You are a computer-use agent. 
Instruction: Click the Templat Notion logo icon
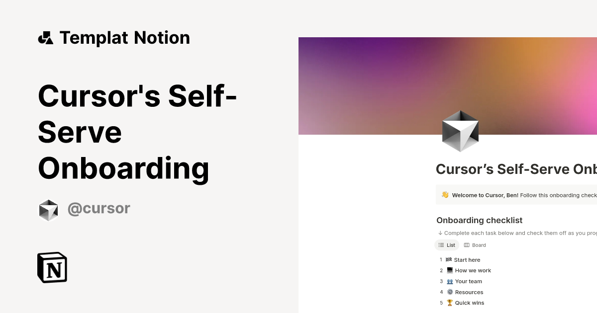(46, 37)
